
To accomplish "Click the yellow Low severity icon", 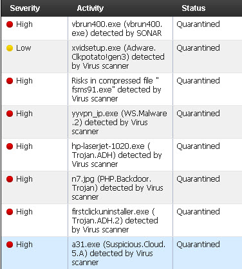I will coord(10,48).
